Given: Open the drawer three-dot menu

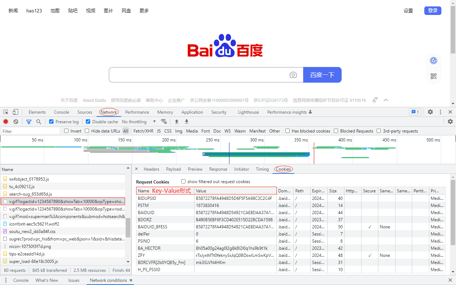Looking at the screenshot, I should [x=5, y=280].
